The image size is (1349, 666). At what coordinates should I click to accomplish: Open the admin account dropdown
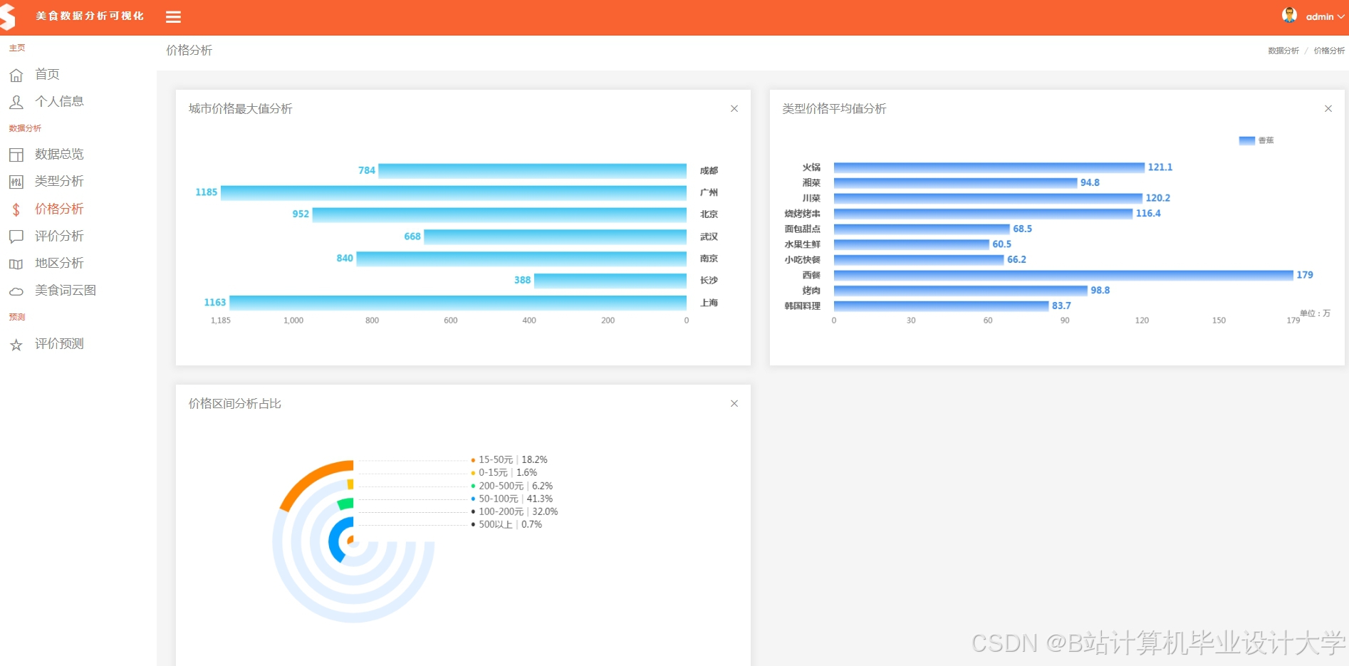point(1340,16)
